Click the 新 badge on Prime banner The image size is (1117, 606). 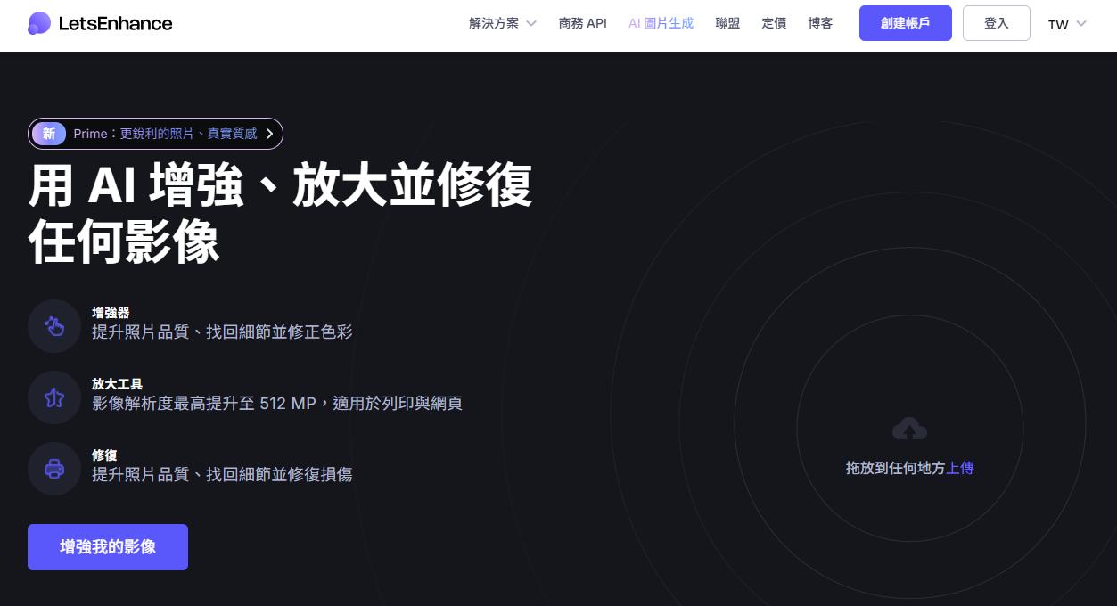pos(48,134)
